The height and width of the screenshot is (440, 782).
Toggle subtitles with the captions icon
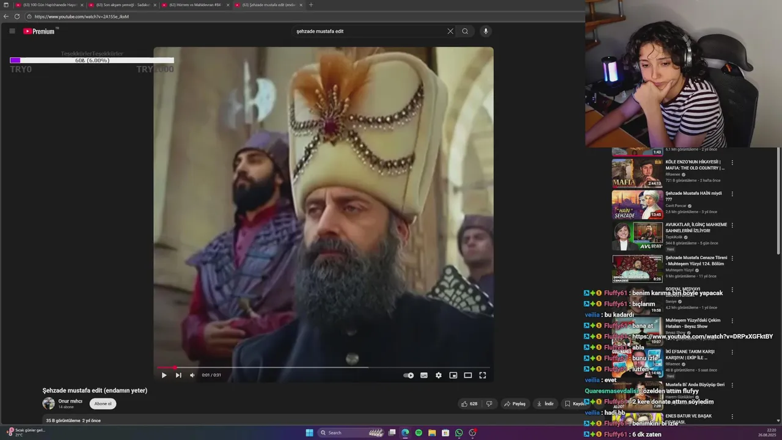click(424, 375)
